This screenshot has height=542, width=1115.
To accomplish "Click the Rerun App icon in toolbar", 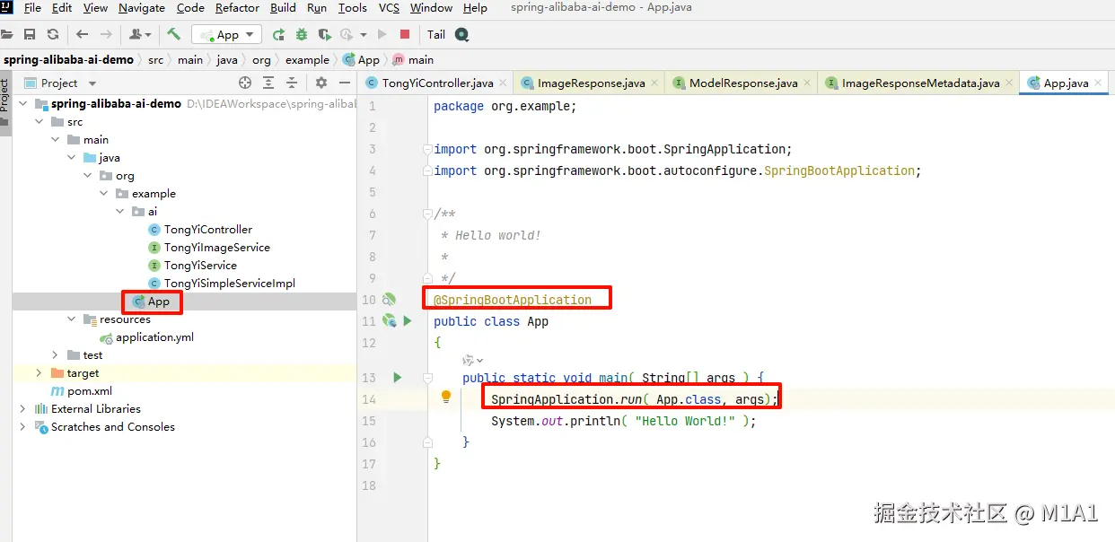I will [279, 34].
